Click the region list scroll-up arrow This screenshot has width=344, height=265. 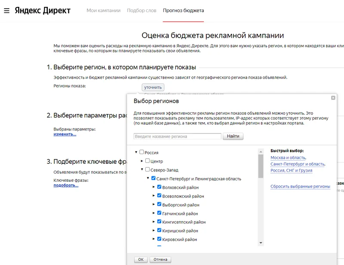point(261,151)
